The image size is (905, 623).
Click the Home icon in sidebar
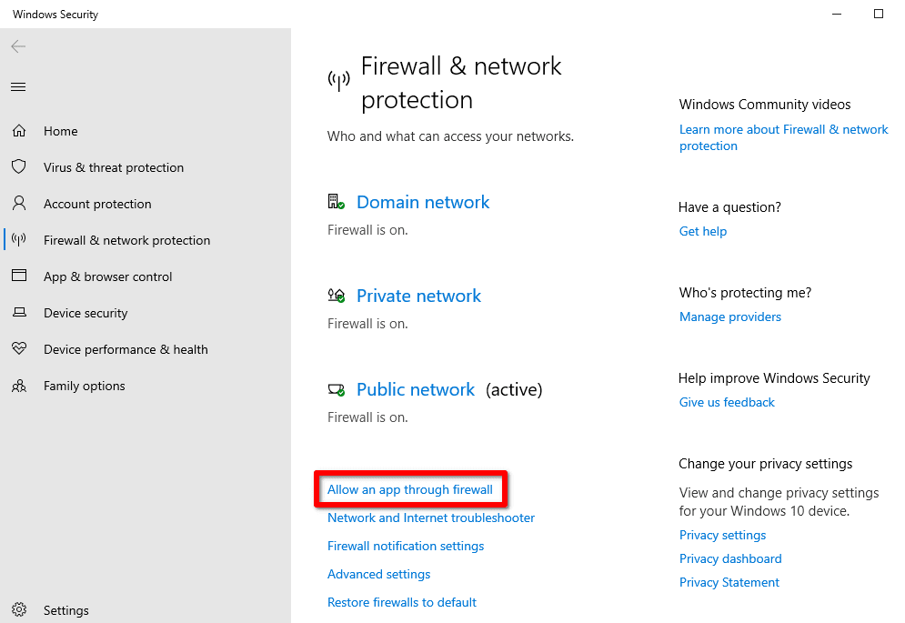click(x=19, y=131)
